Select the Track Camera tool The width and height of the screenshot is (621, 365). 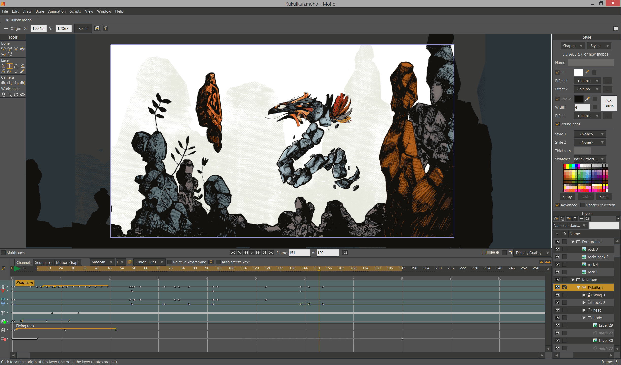(x=3, y=83)
